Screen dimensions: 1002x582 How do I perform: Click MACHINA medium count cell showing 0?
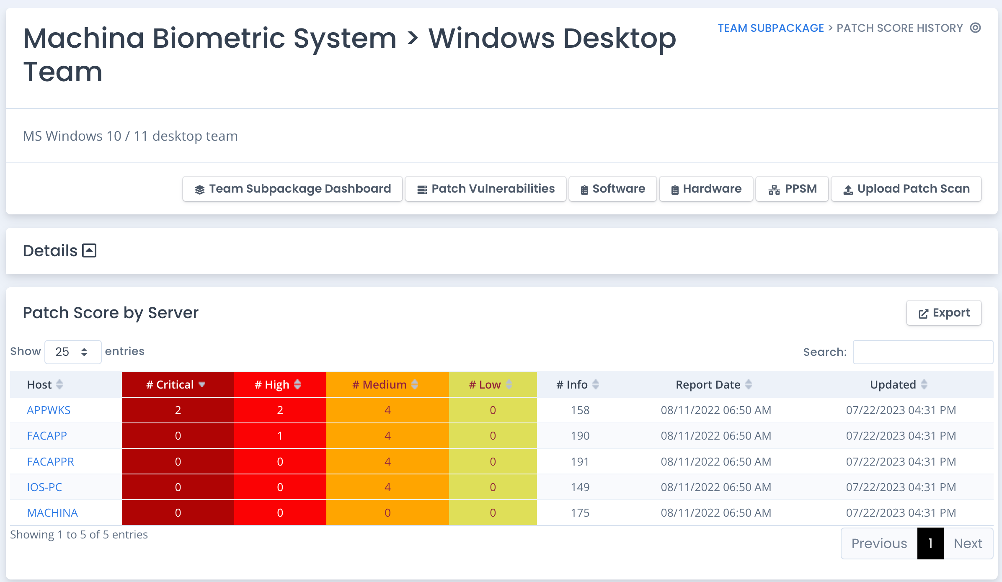[387, 512]
